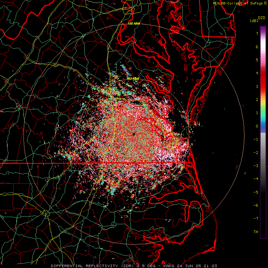Viewport: 268px width, 268px height.
Task: Click the 100 NMI range ring label
Action: 134,24
